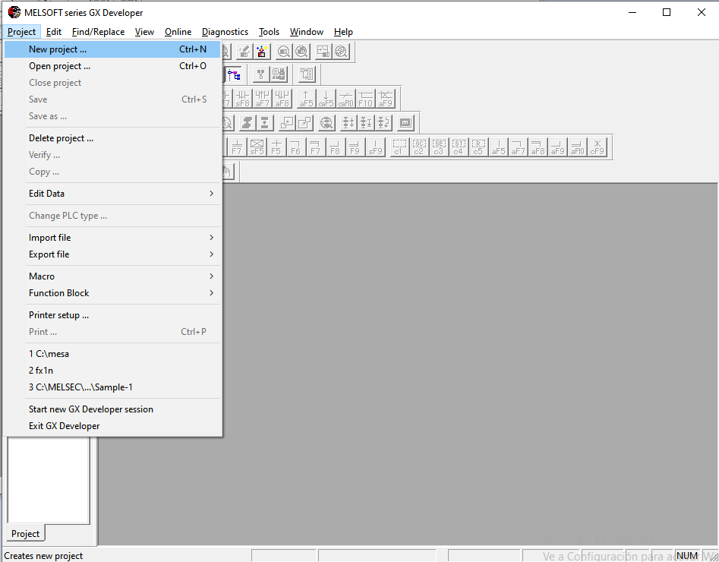Click the step-down arrow block icon
The image size is (719, 562).
click(264, 123)
